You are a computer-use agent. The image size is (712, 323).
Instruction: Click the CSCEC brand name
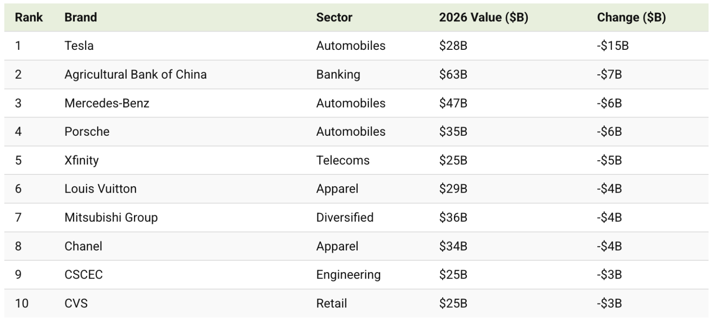[x=83, y=275]
